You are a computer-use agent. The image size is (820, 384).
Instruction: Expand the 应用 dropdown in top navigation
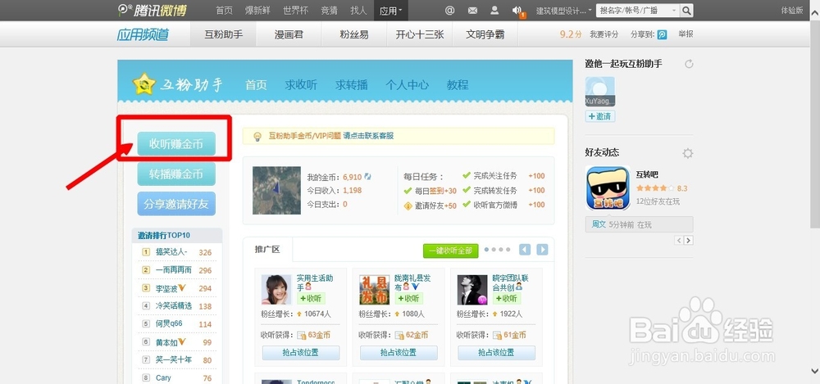tap(390, 11)
